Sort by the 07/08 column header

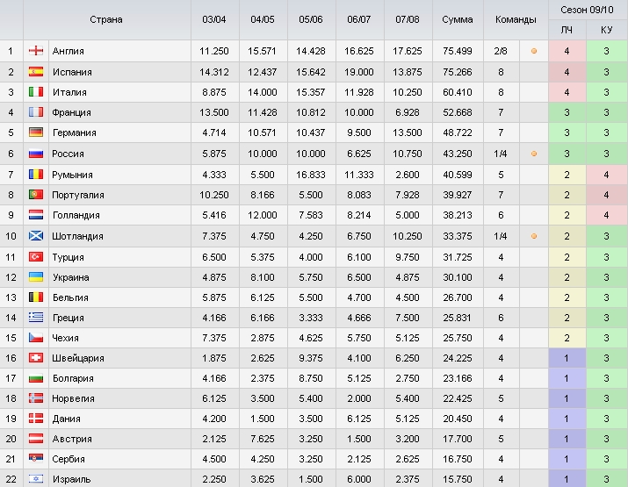pos(408,19)
